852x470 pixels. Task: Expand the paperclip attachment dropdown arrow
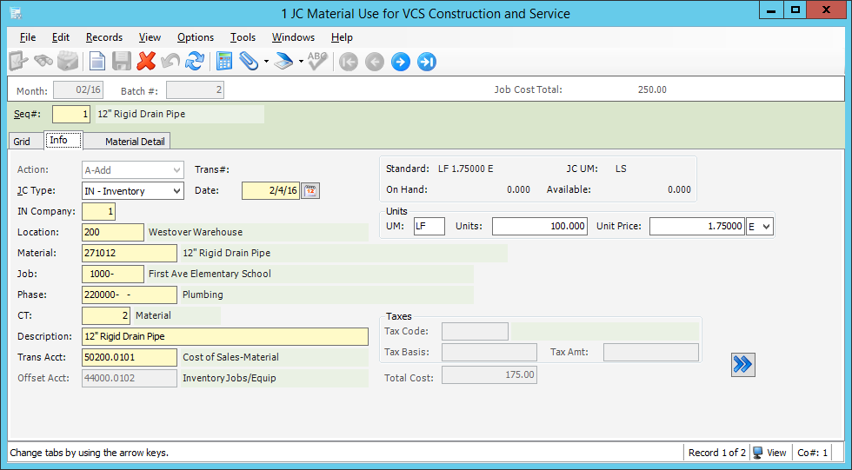(266, 62)
